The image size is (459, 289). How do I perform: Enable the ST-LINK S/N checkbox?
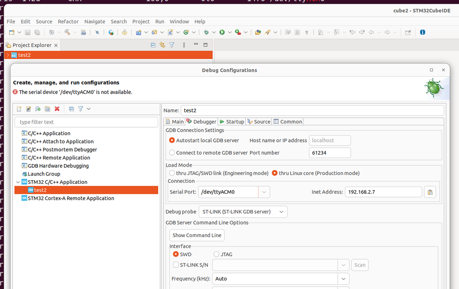pyautogui.click(x=176, y=265)
